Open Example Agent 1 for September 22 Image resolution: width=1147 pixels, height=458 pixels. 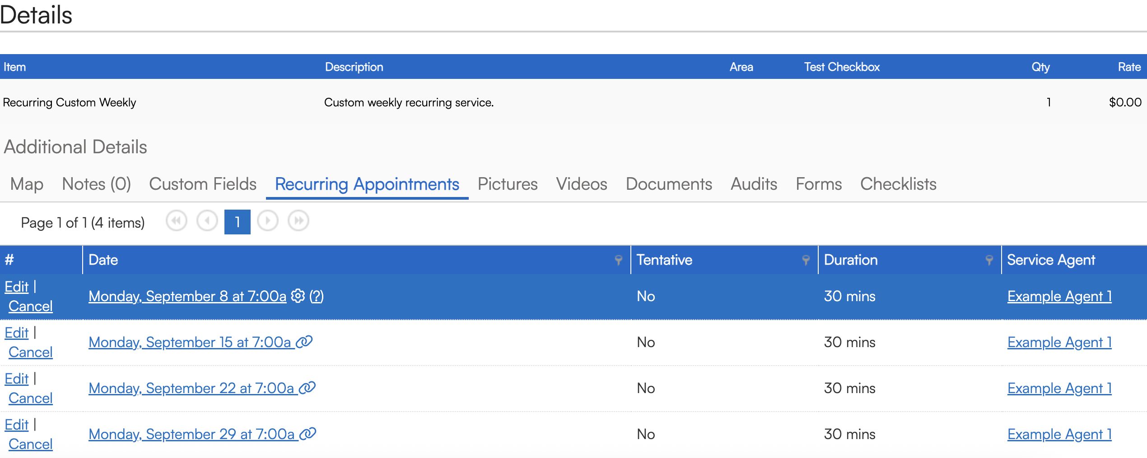coord(1059,388)
